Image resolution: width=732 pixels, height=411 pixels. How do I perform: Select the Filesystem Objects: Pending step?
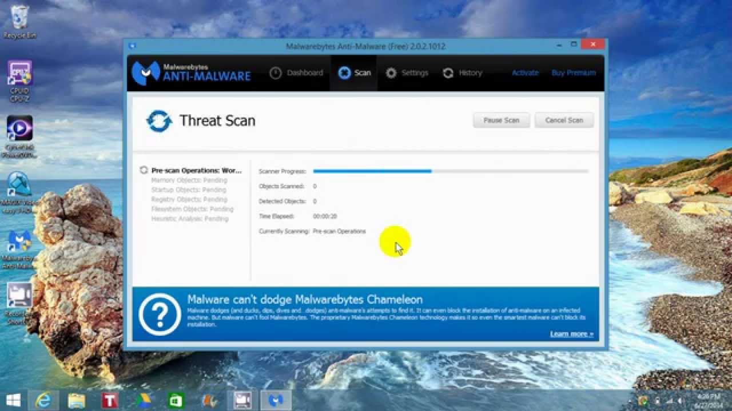pos(192,209)
